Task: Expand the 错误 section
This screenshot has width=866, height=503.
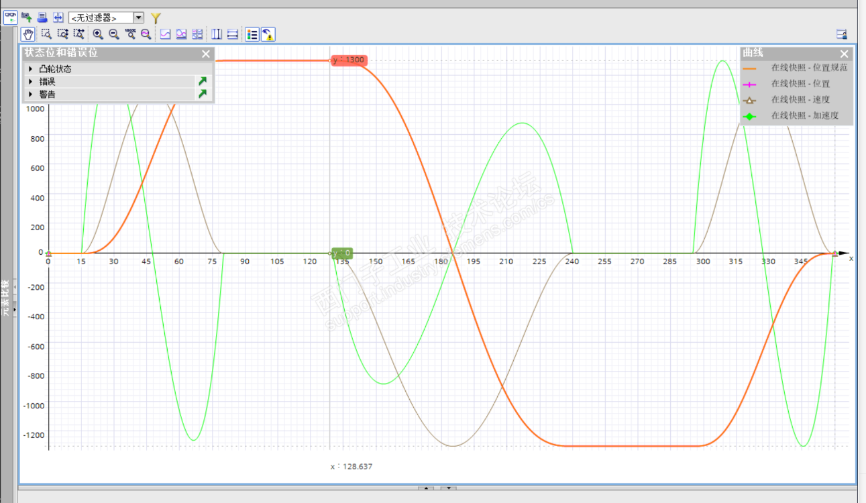Action: tap(30, 82)
